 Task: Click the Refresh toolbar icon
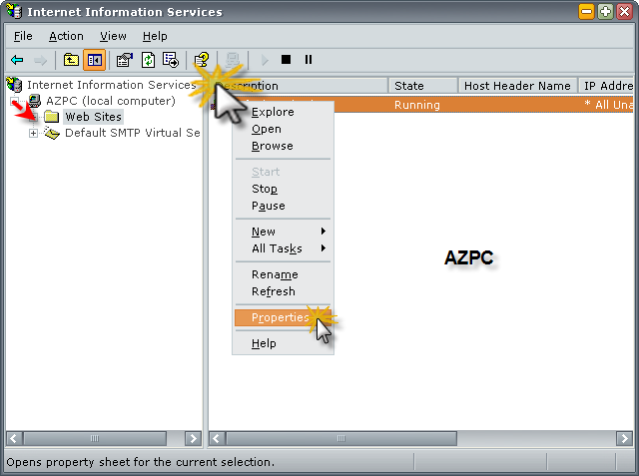(x=148, y=60)
